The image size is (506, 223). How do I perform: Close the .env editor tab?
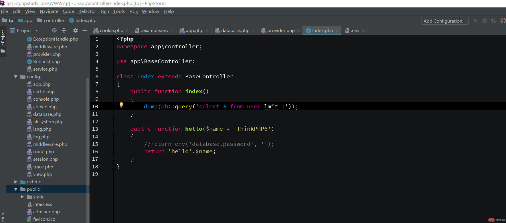tap(363, 31)
